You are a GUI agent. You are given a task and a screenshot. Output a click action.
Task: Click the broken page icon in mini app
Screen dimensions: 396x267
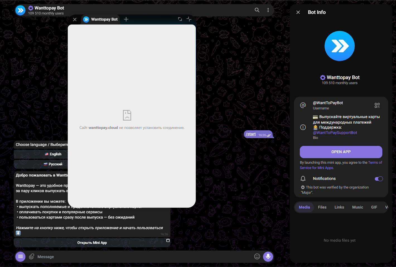pyautogui.click(x=127, y=115)
